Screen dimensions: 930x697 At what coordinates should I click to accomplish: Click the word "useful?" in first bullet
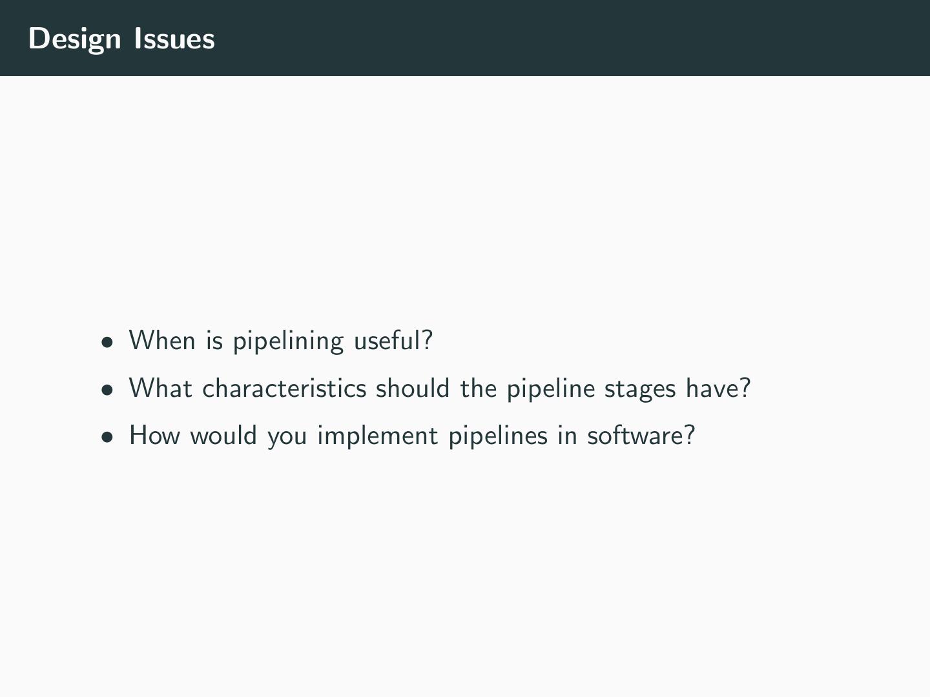(x=393, y=341)
